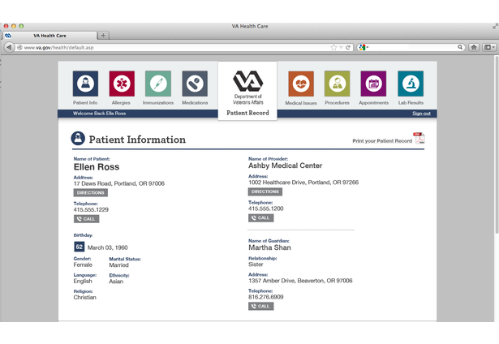Bookmark page with the star icon
Viewport: 499px width, 344px height.
[333, 47]
